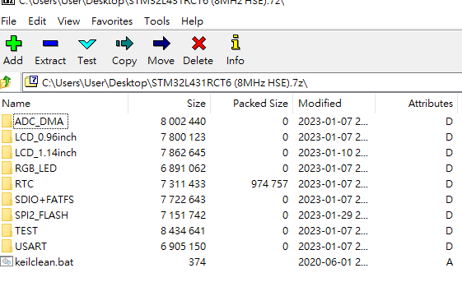This screenshot has height=296, width=462.
Task: Click attribute A of keilclean.bat
Action: click(x=450, y=261)
